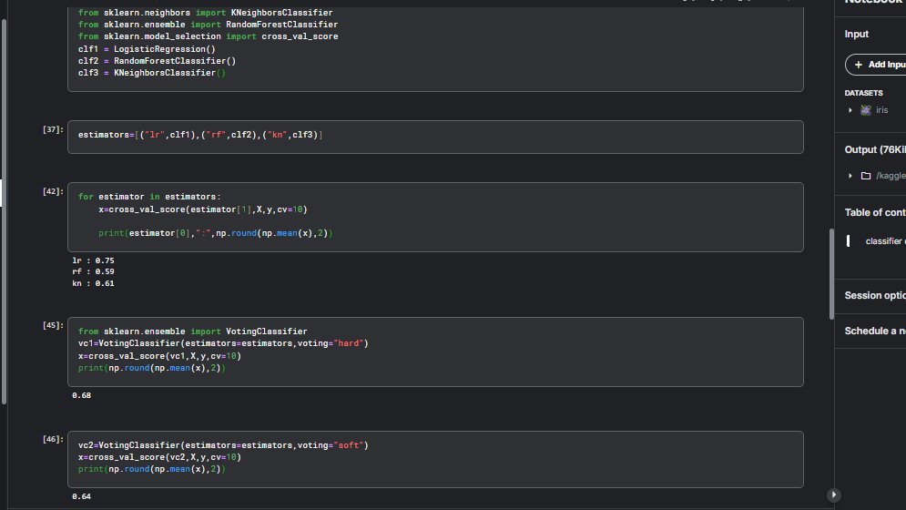This screenshot has height=510, width=906.
Task: Select cell execution label [46]
Action: (x=53, y=440)
